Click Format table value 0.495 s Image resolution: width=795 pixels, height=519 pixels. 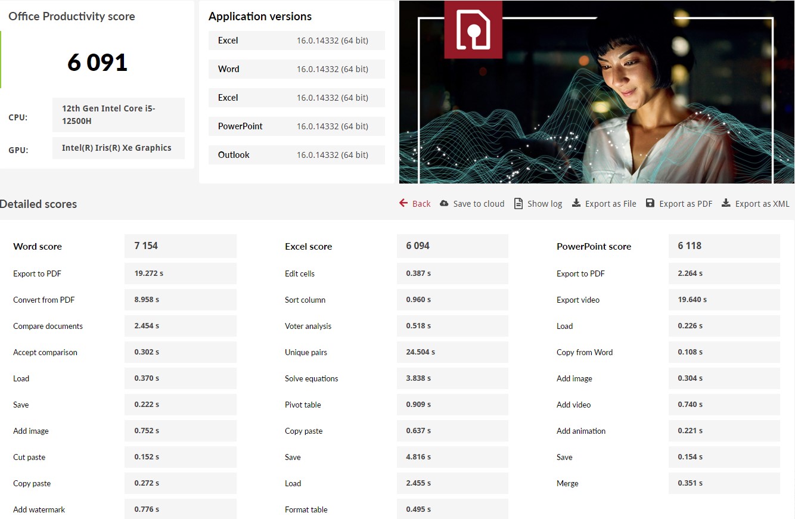click(452, 509)
